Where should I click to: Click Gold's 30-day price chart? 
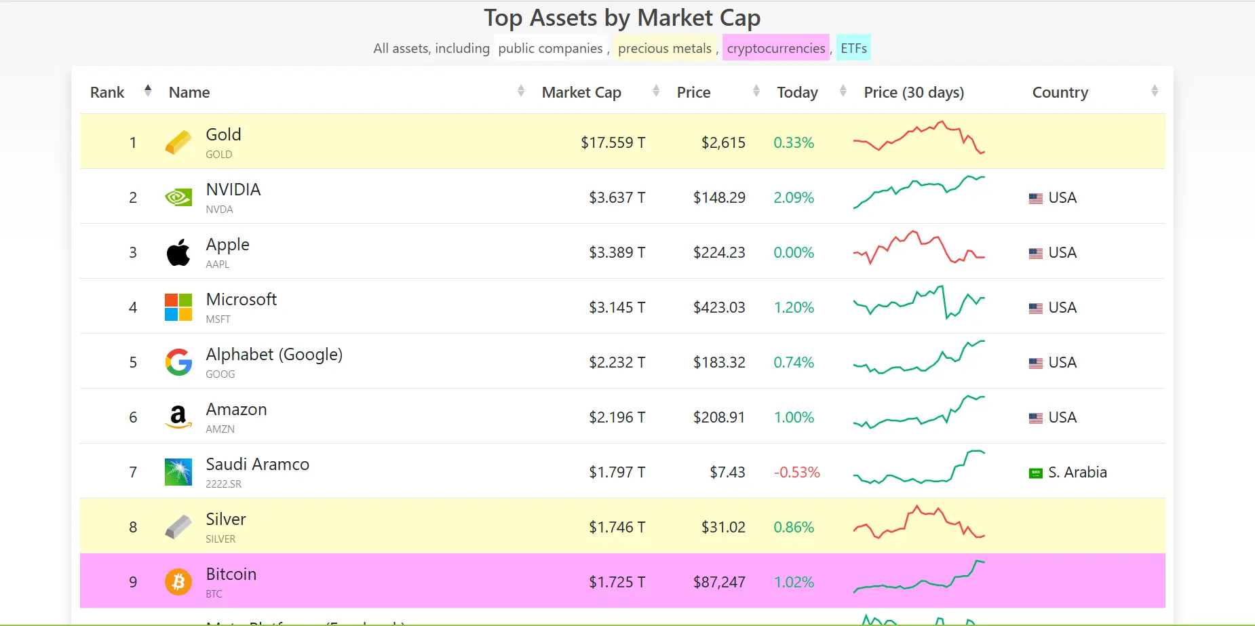tap(919, 137)
